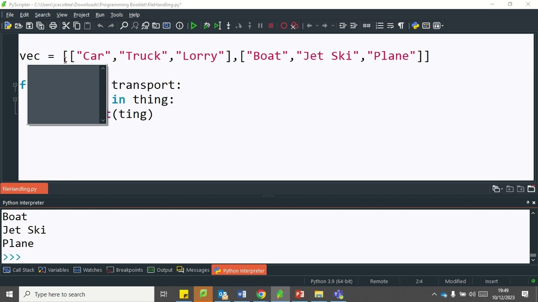The height and width of the screenshot is (302, 538).
Task: Click the Dedent block icon
Action: tap(343, 26)
